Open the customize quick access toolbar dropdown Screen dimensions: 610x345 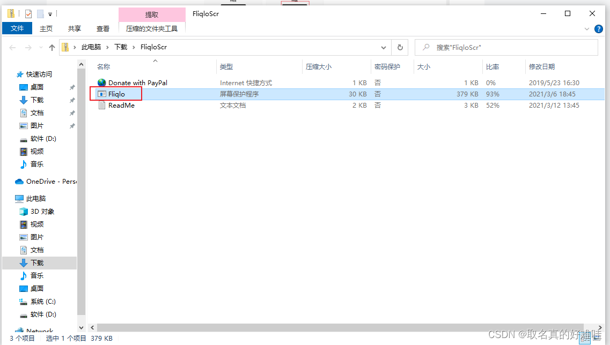click(x=50, y=14)
